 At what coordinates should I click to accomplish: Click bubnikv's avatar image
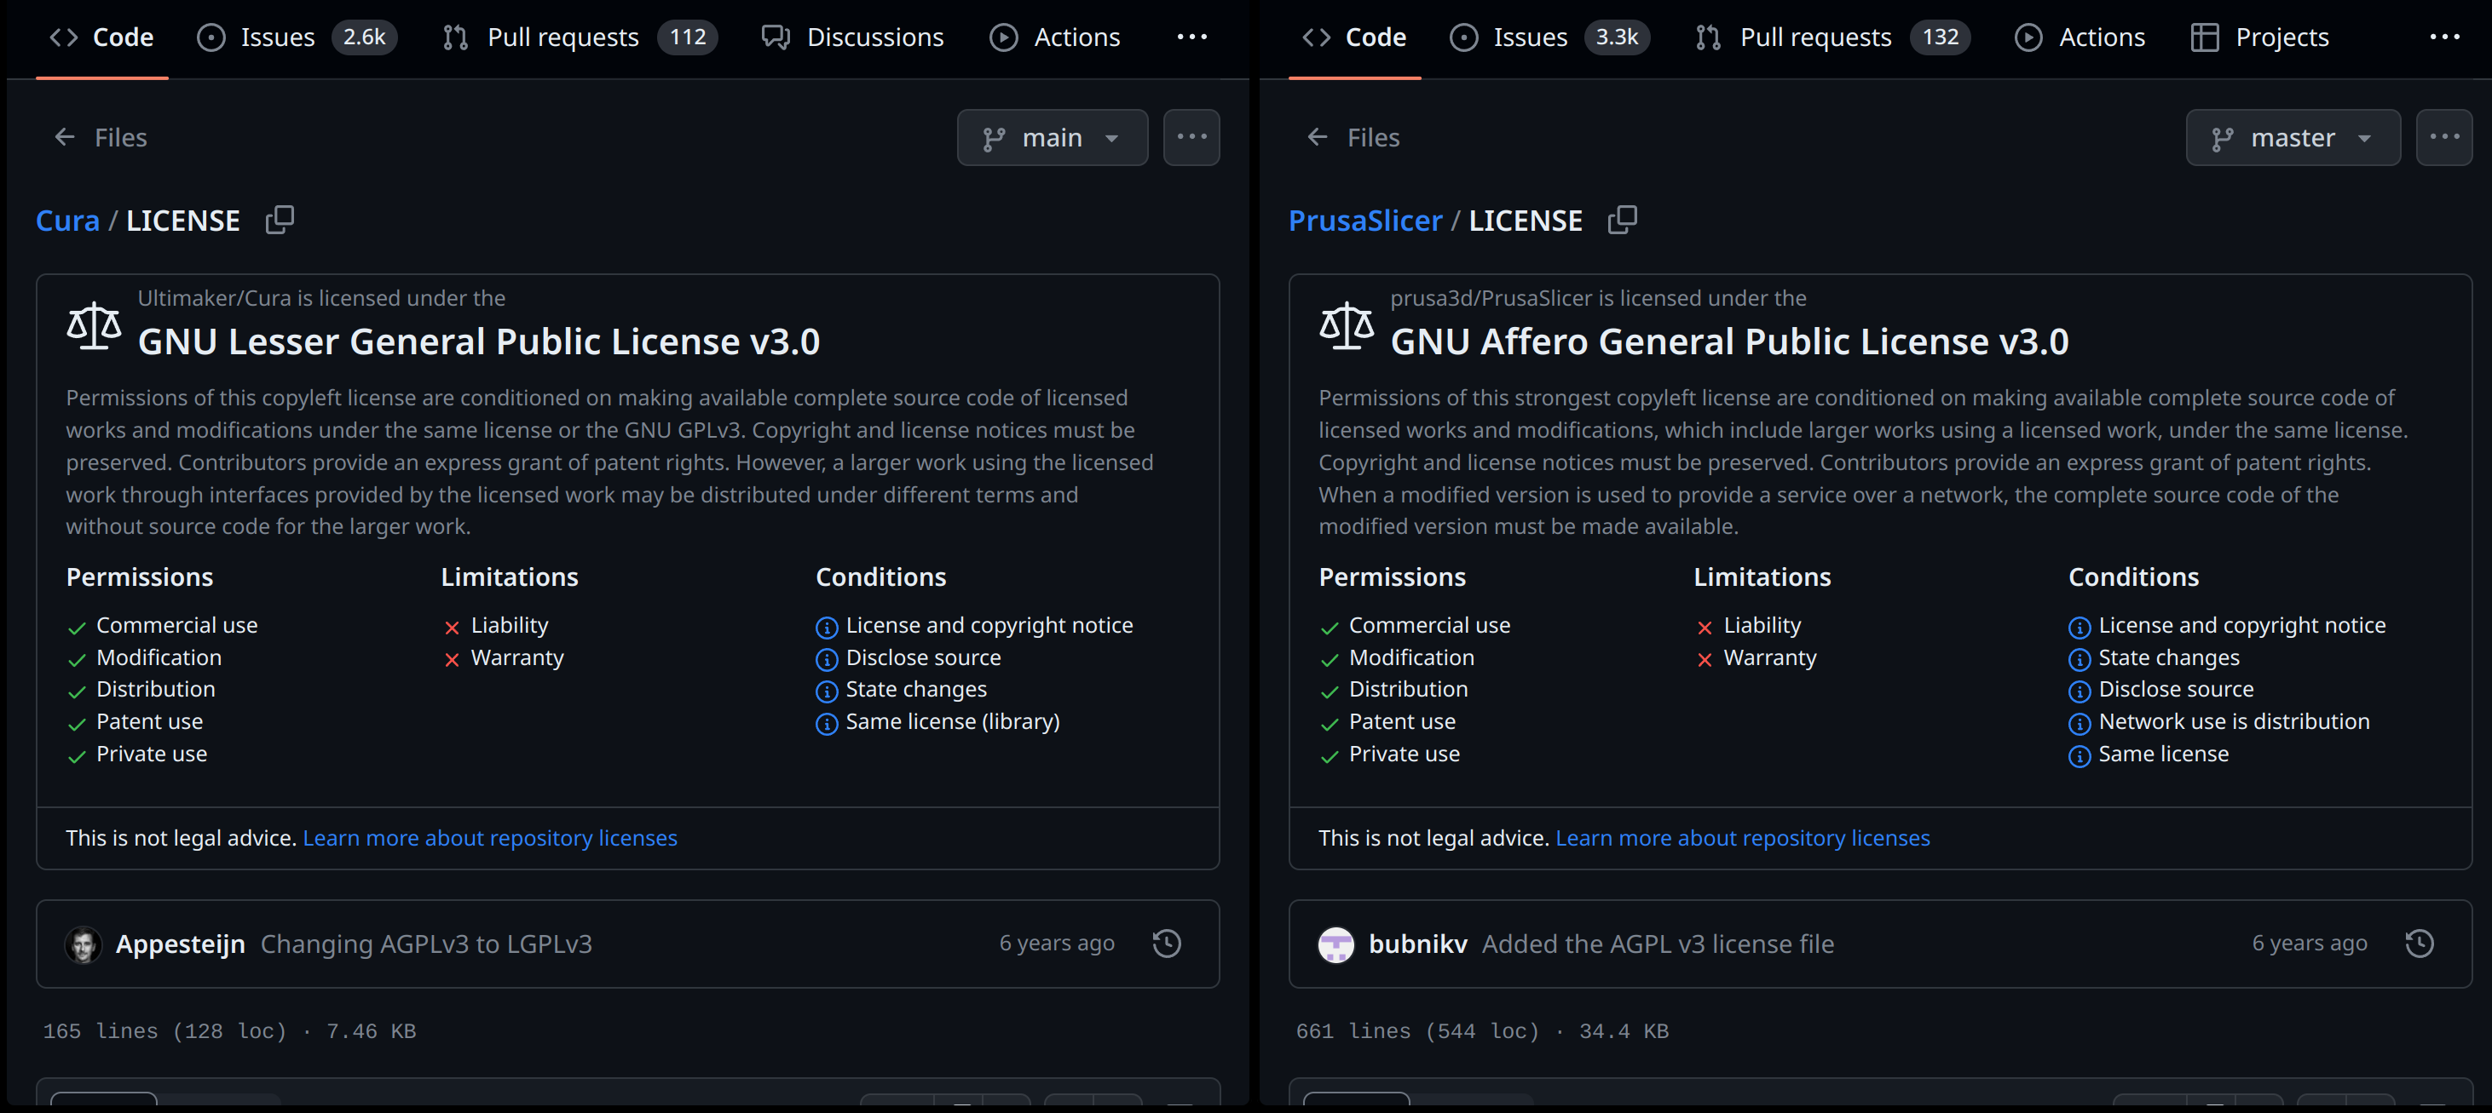(x=1336, y=944)
